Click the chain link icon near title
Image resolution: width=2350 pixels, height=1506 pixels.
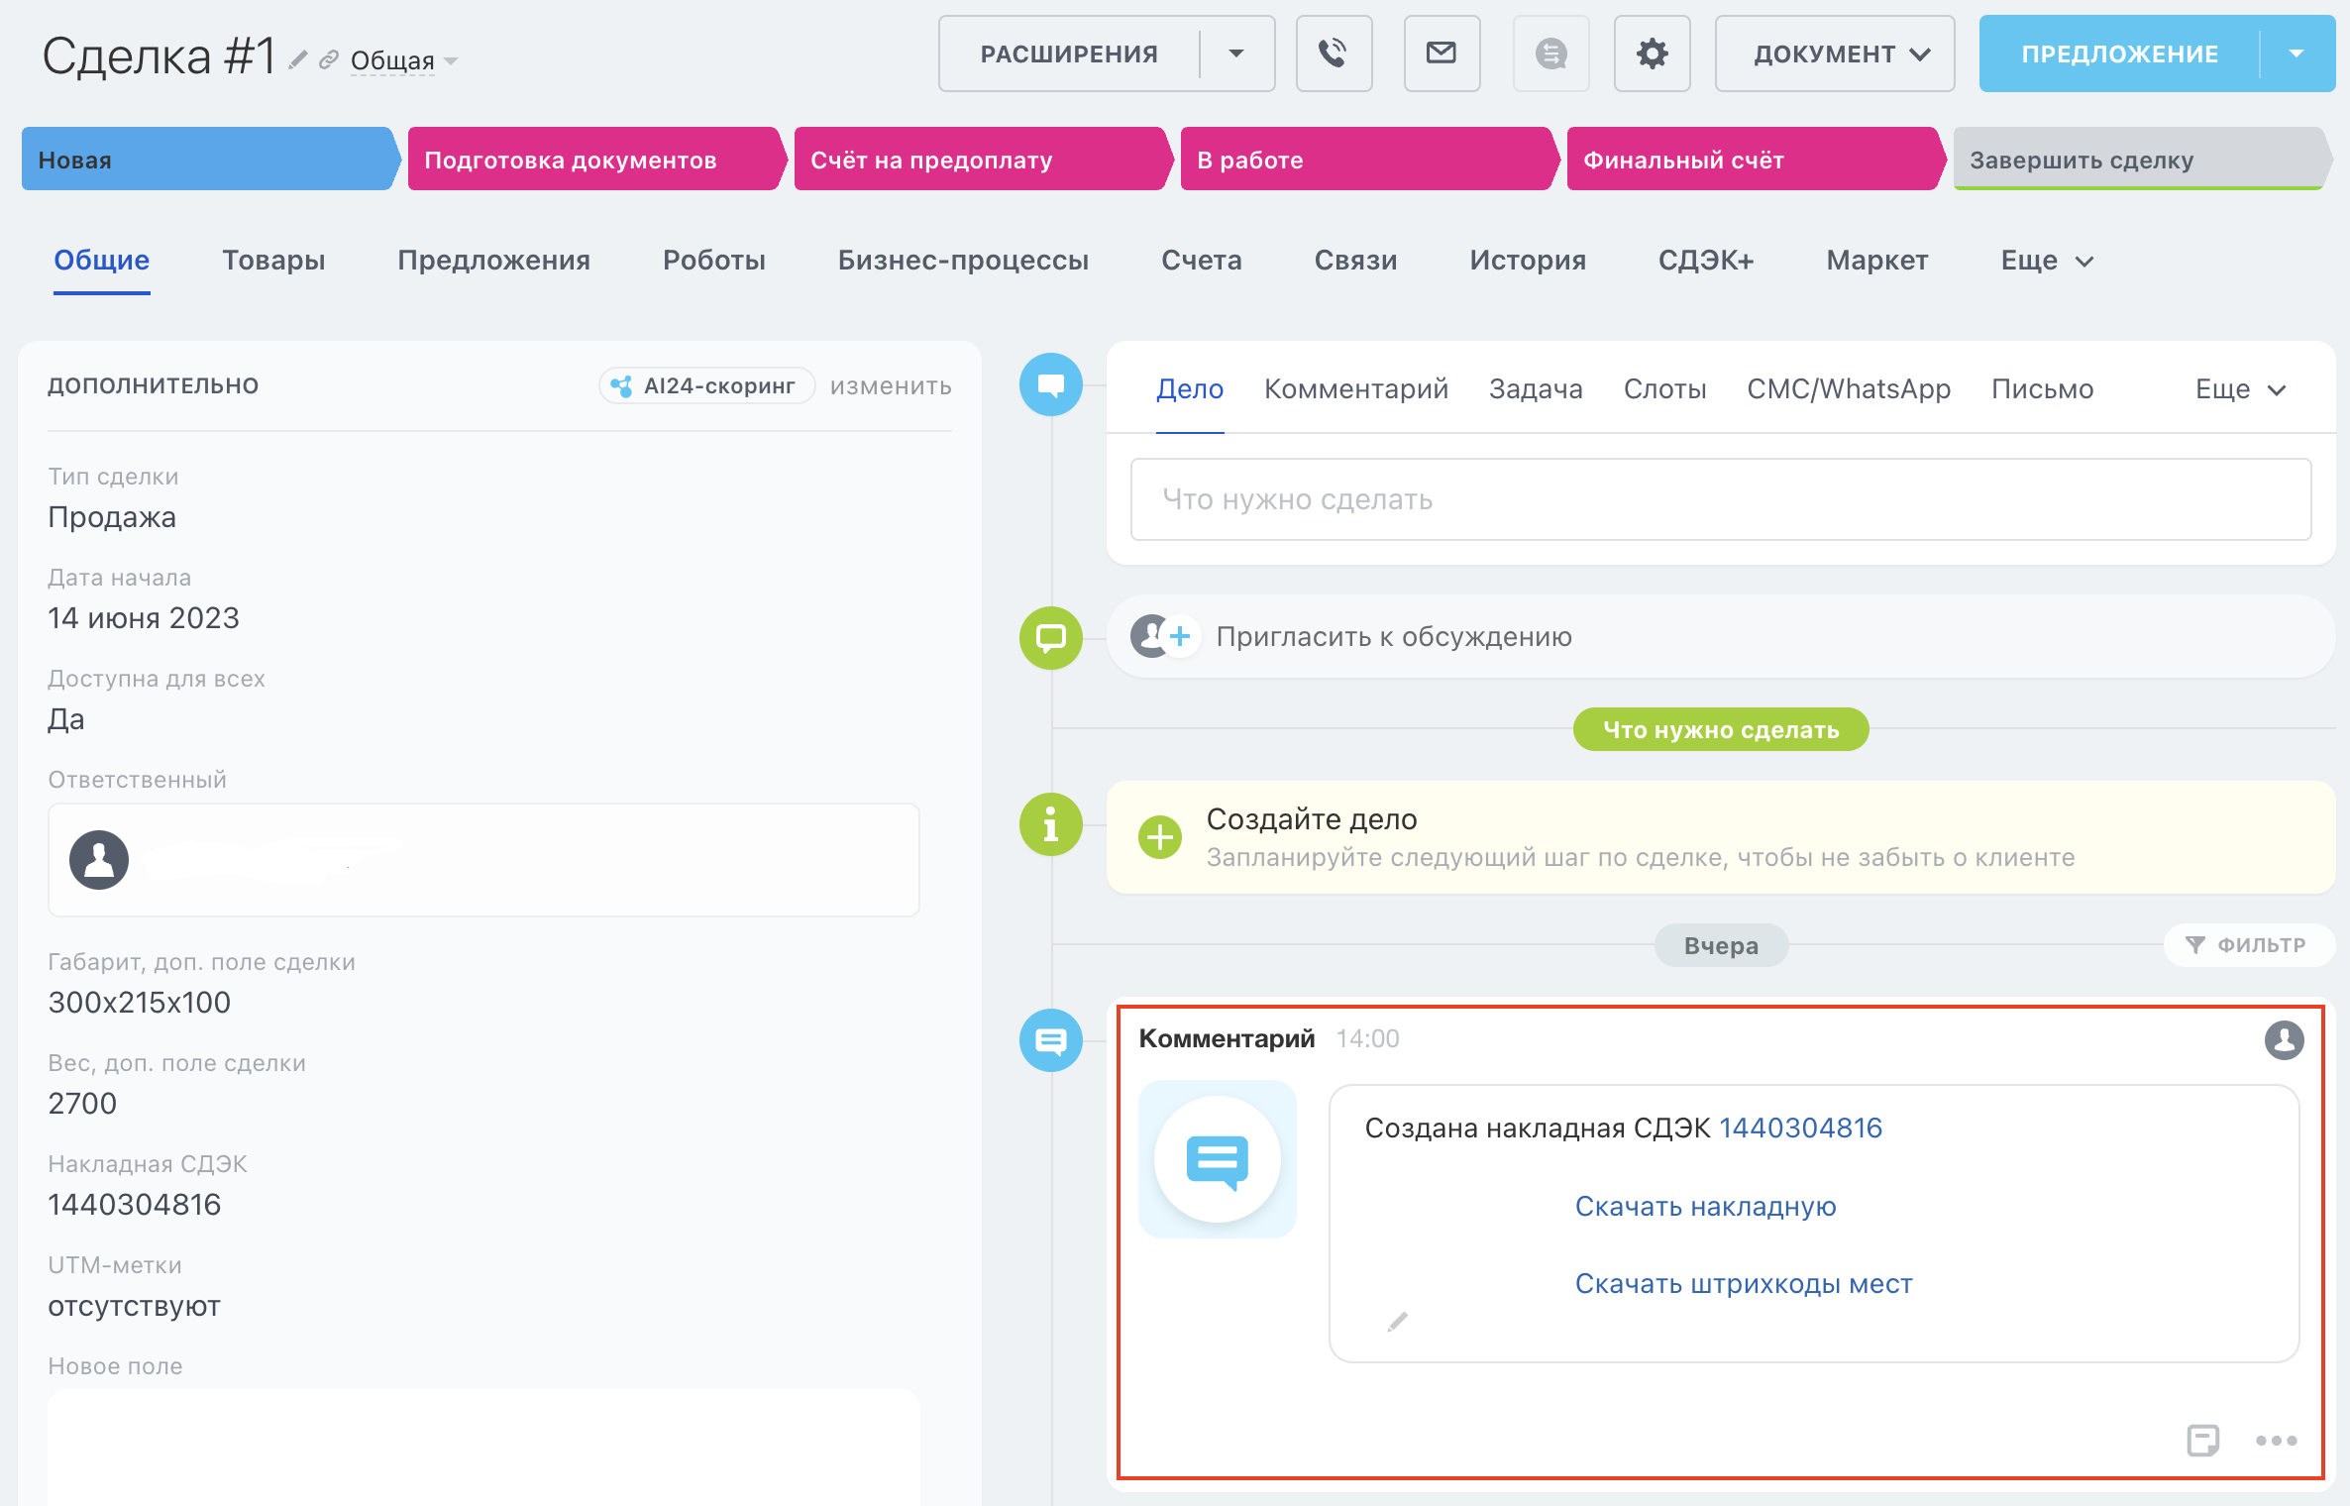pos(329,60)
